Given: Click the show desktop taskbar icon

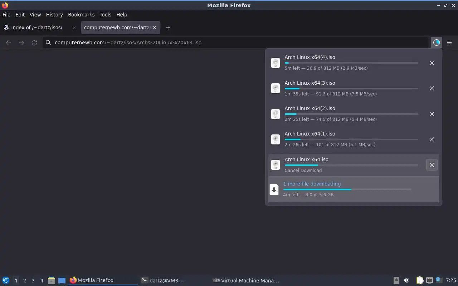Looking at the screenshot, I should [x=62, y=280].
